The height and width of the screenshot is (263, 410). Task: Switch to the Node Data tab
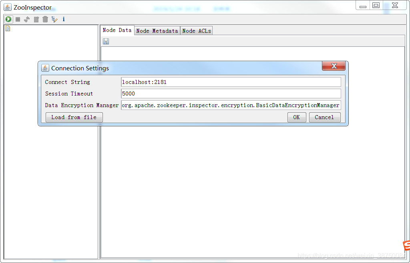point(117,30)
